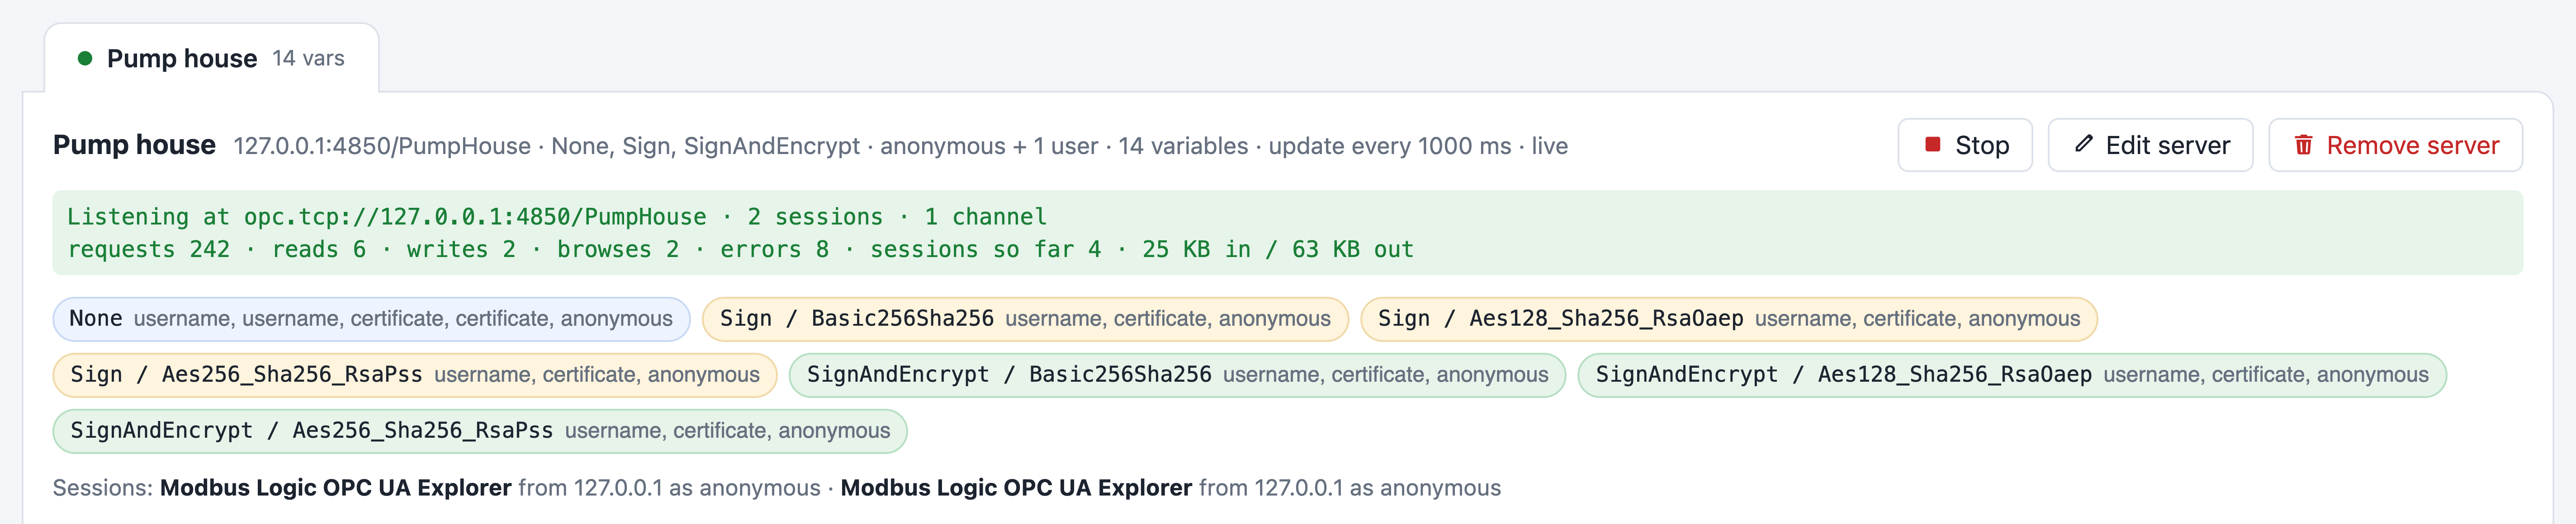Remove the Pump house server
Viewport: 2576px width, 524px height.
(2395, 146)
